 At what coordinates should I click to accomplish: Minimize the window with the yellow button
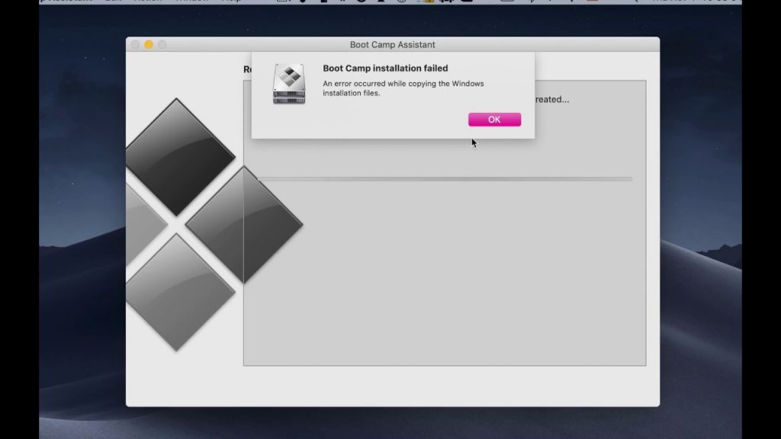coord(149,45)
